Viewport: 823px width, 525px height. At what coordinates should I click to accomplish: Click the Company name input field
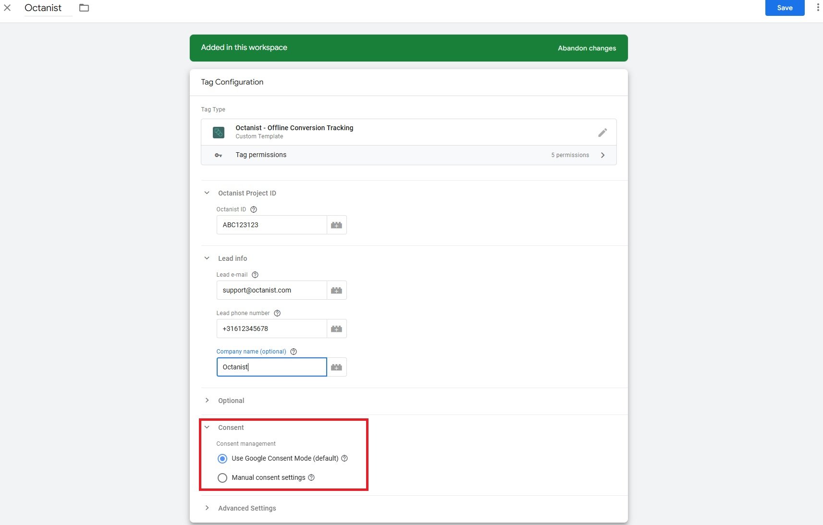[x=272, y=367]
